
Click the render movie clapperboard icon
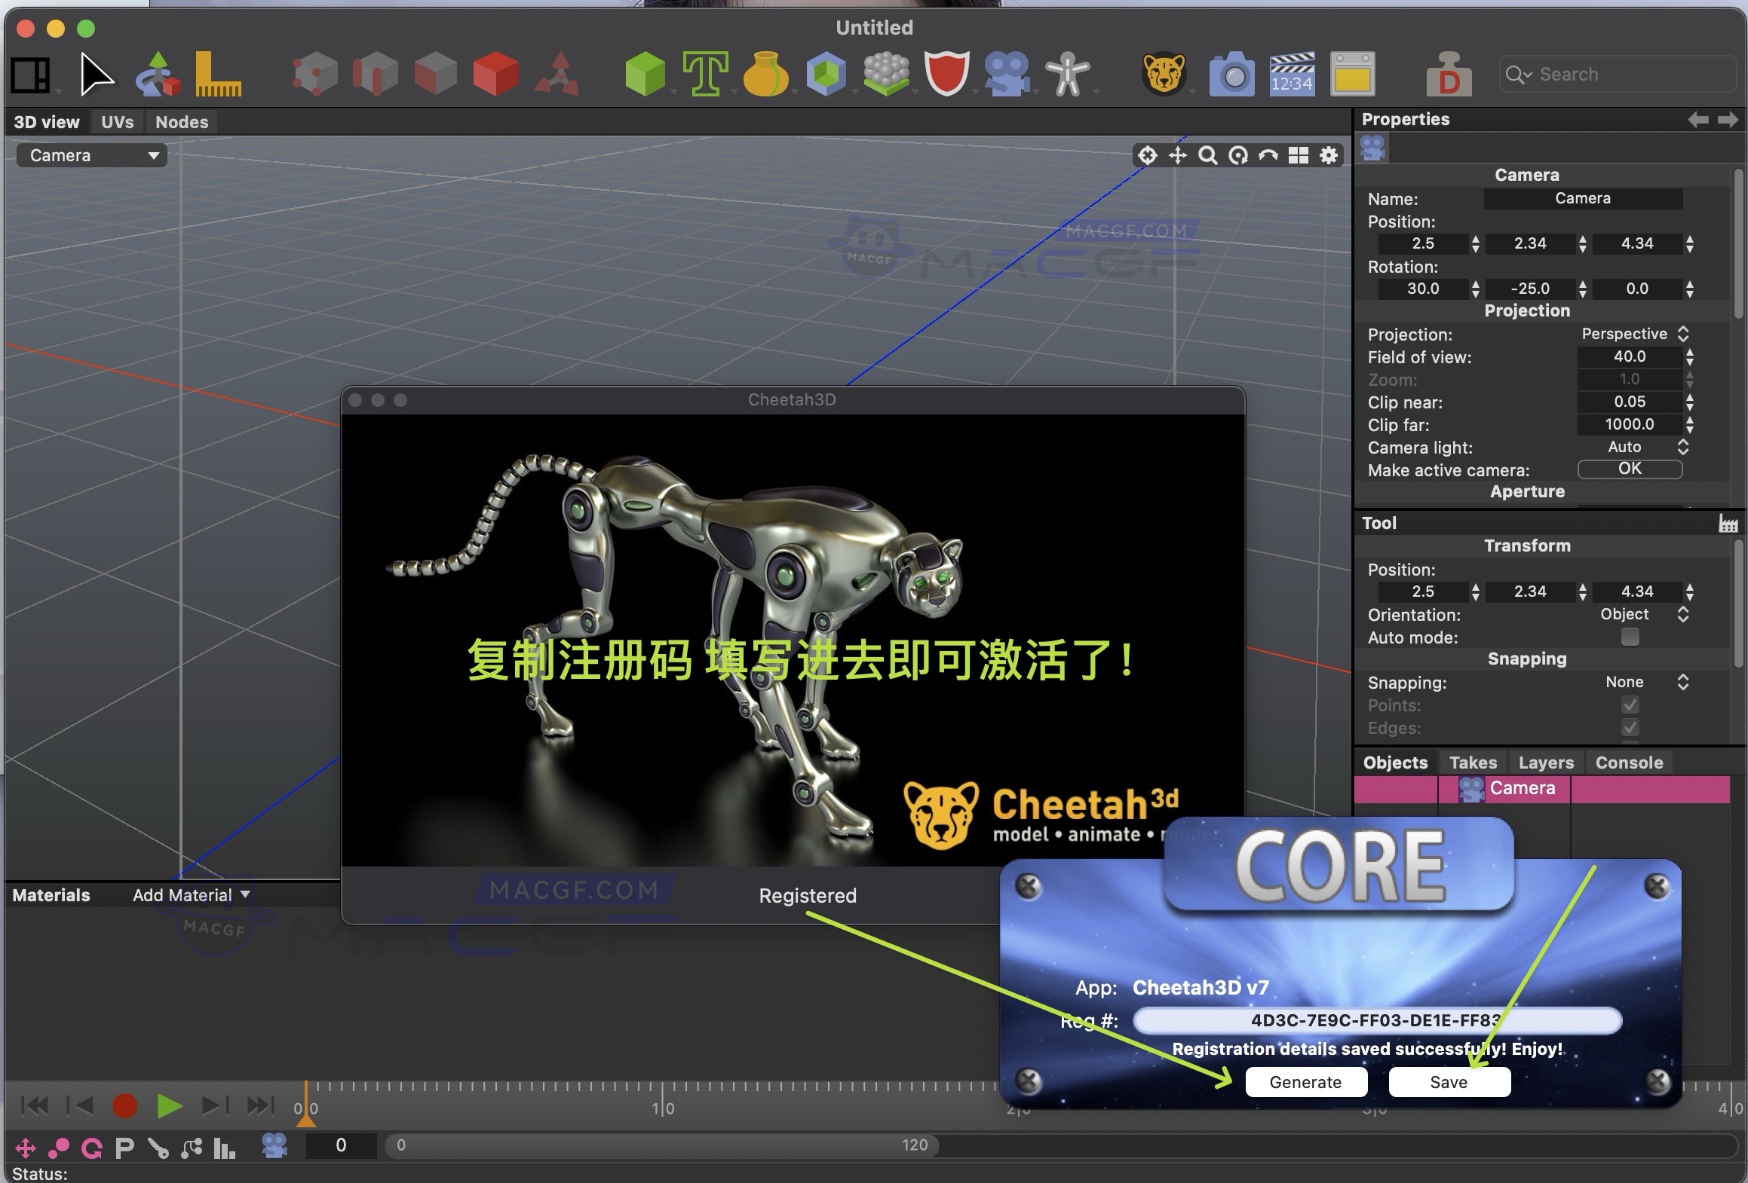click(1291, 73)
